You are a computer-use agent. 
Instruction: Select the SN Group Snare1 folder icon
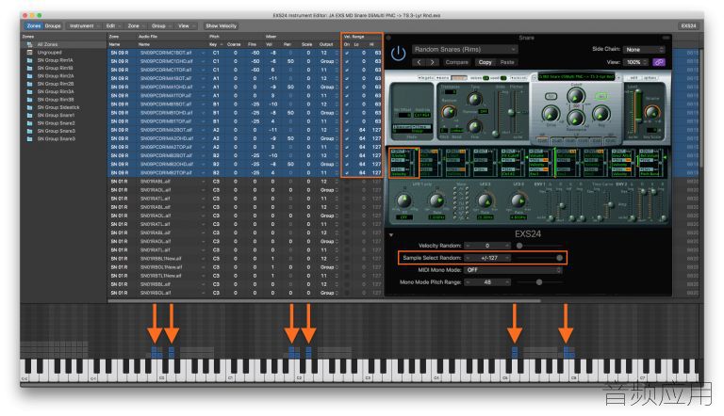[x=29, y=115]
